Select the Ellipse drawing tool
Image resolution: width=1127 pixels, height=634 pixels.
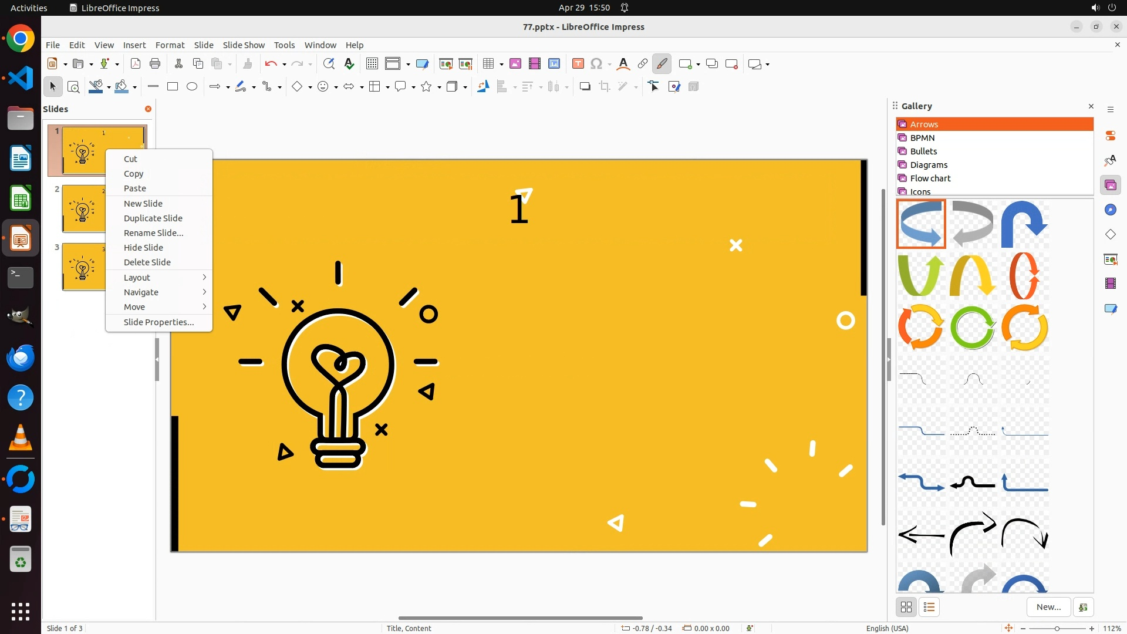192,87
